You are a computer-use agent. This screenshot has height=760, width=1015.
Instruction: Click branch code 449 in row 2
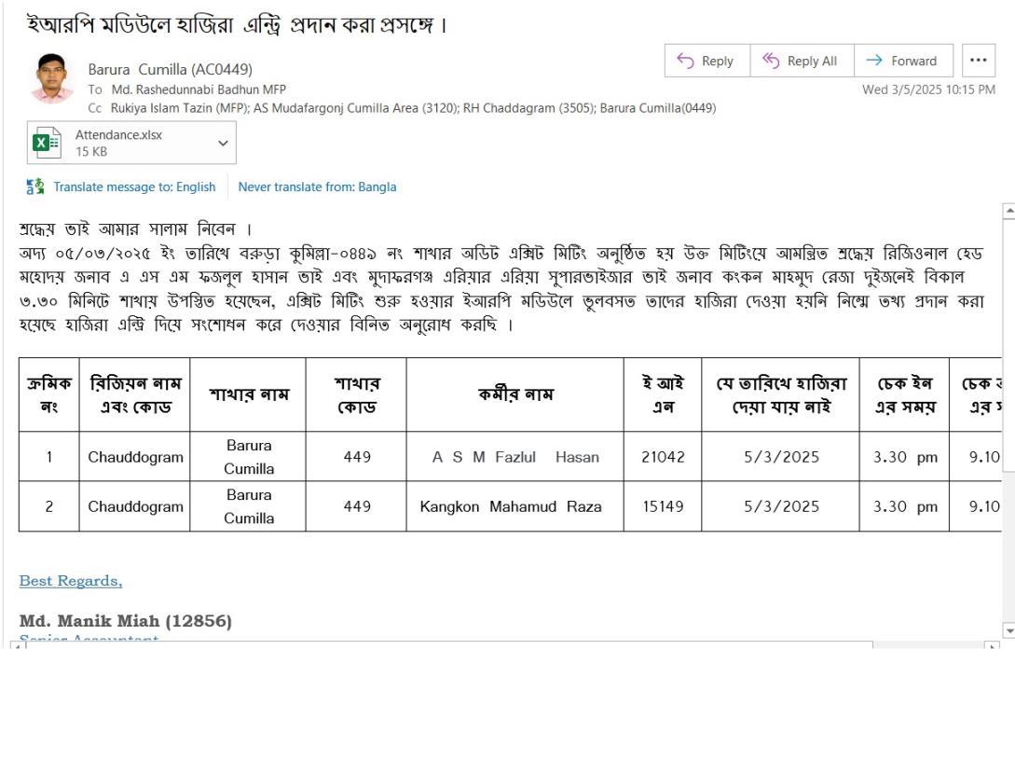point(357,506)
